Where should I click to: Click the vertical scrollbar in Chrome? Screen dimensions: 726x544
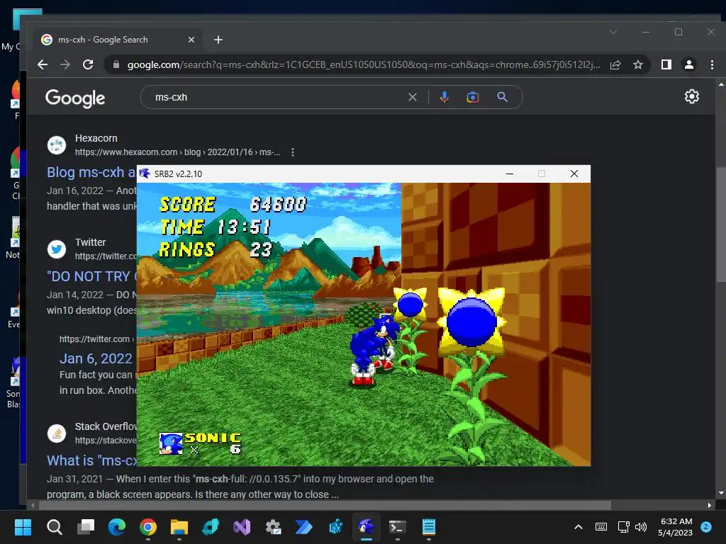[721, 225]
